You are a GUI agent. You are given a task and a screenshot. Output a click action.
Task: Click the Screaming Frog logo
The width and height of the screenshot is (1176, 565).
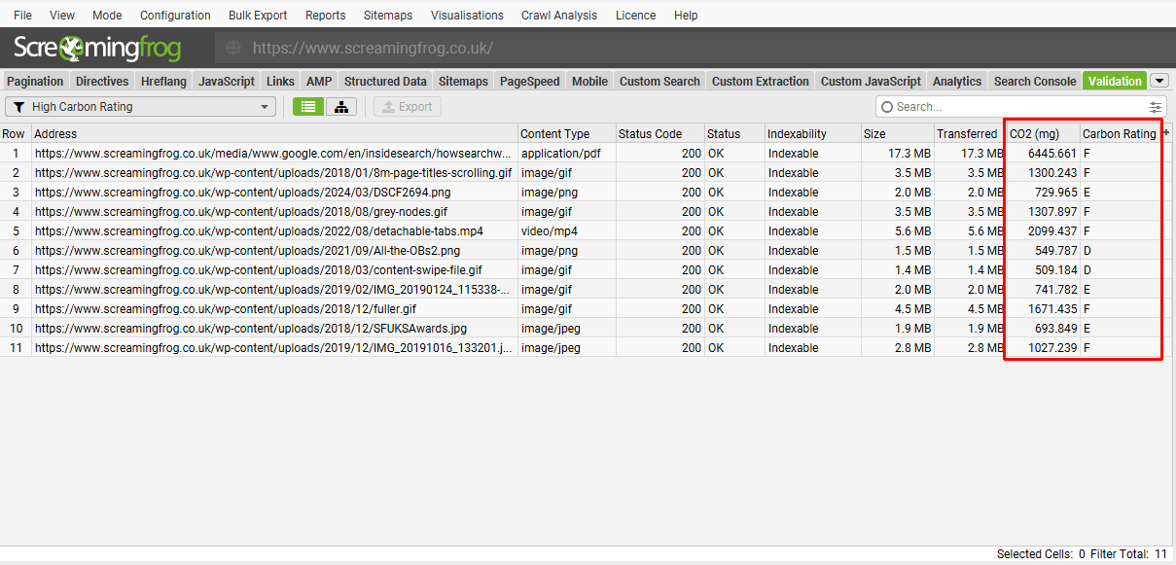(x=97, y=48)
